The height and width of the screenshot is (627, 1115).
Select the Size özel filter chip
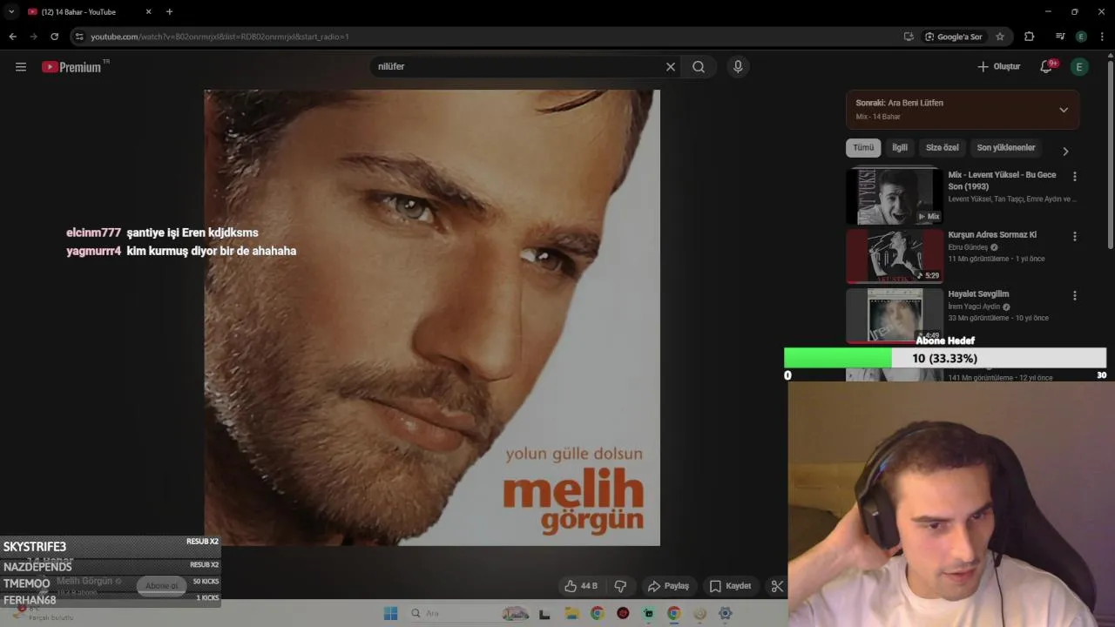pyautogui.click(x=943, y=148)
